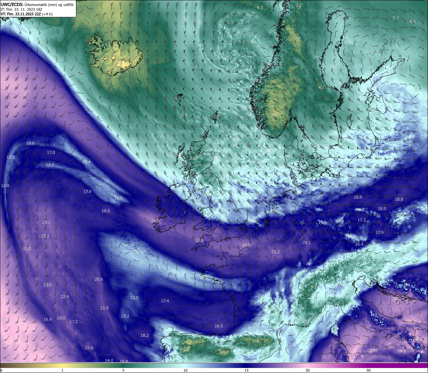
Task: Click the 16.9 value label
Action: (x=47, y=319)
